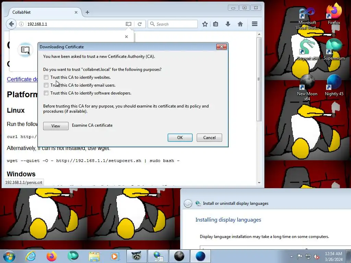Open the Windows Start menu
This screenshot has width=351, height=263.
[9, 256]
